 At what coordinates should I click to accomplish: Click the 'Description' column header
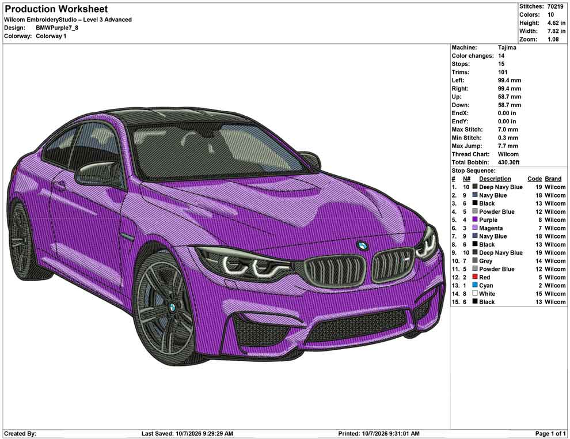tap(495, 179)
